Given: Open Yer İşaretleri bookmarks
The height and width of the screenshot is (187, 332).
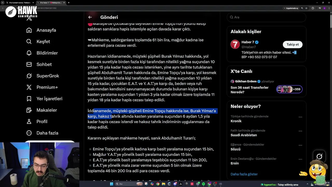Looking at the screenshot, I should tap(44, 99).
